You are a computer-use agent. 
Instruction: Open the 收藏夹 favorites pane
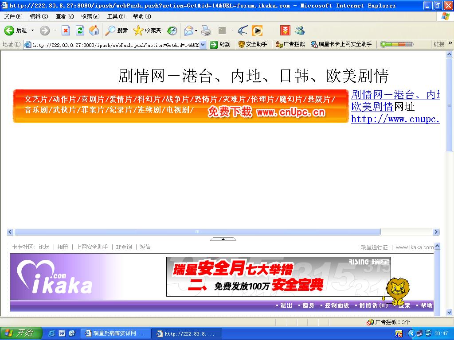coord(147,31)
